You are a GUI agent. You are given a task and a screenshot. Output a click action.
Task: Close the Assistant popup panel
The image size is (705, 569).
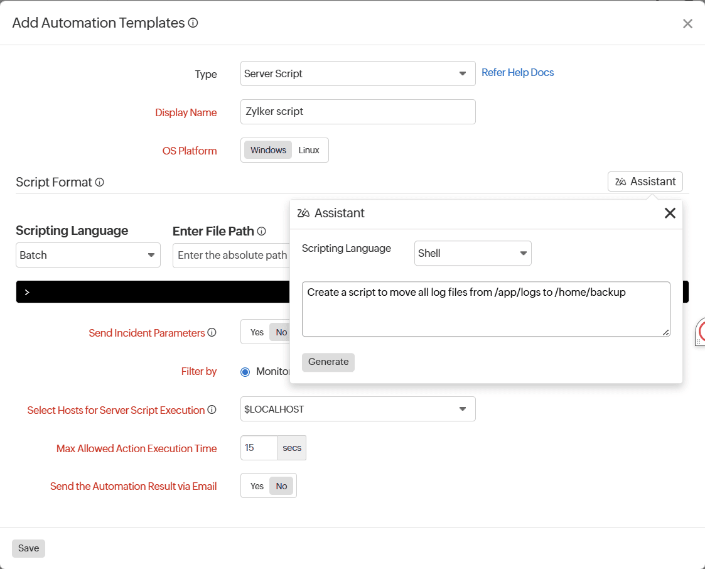(x=670, y=213)
